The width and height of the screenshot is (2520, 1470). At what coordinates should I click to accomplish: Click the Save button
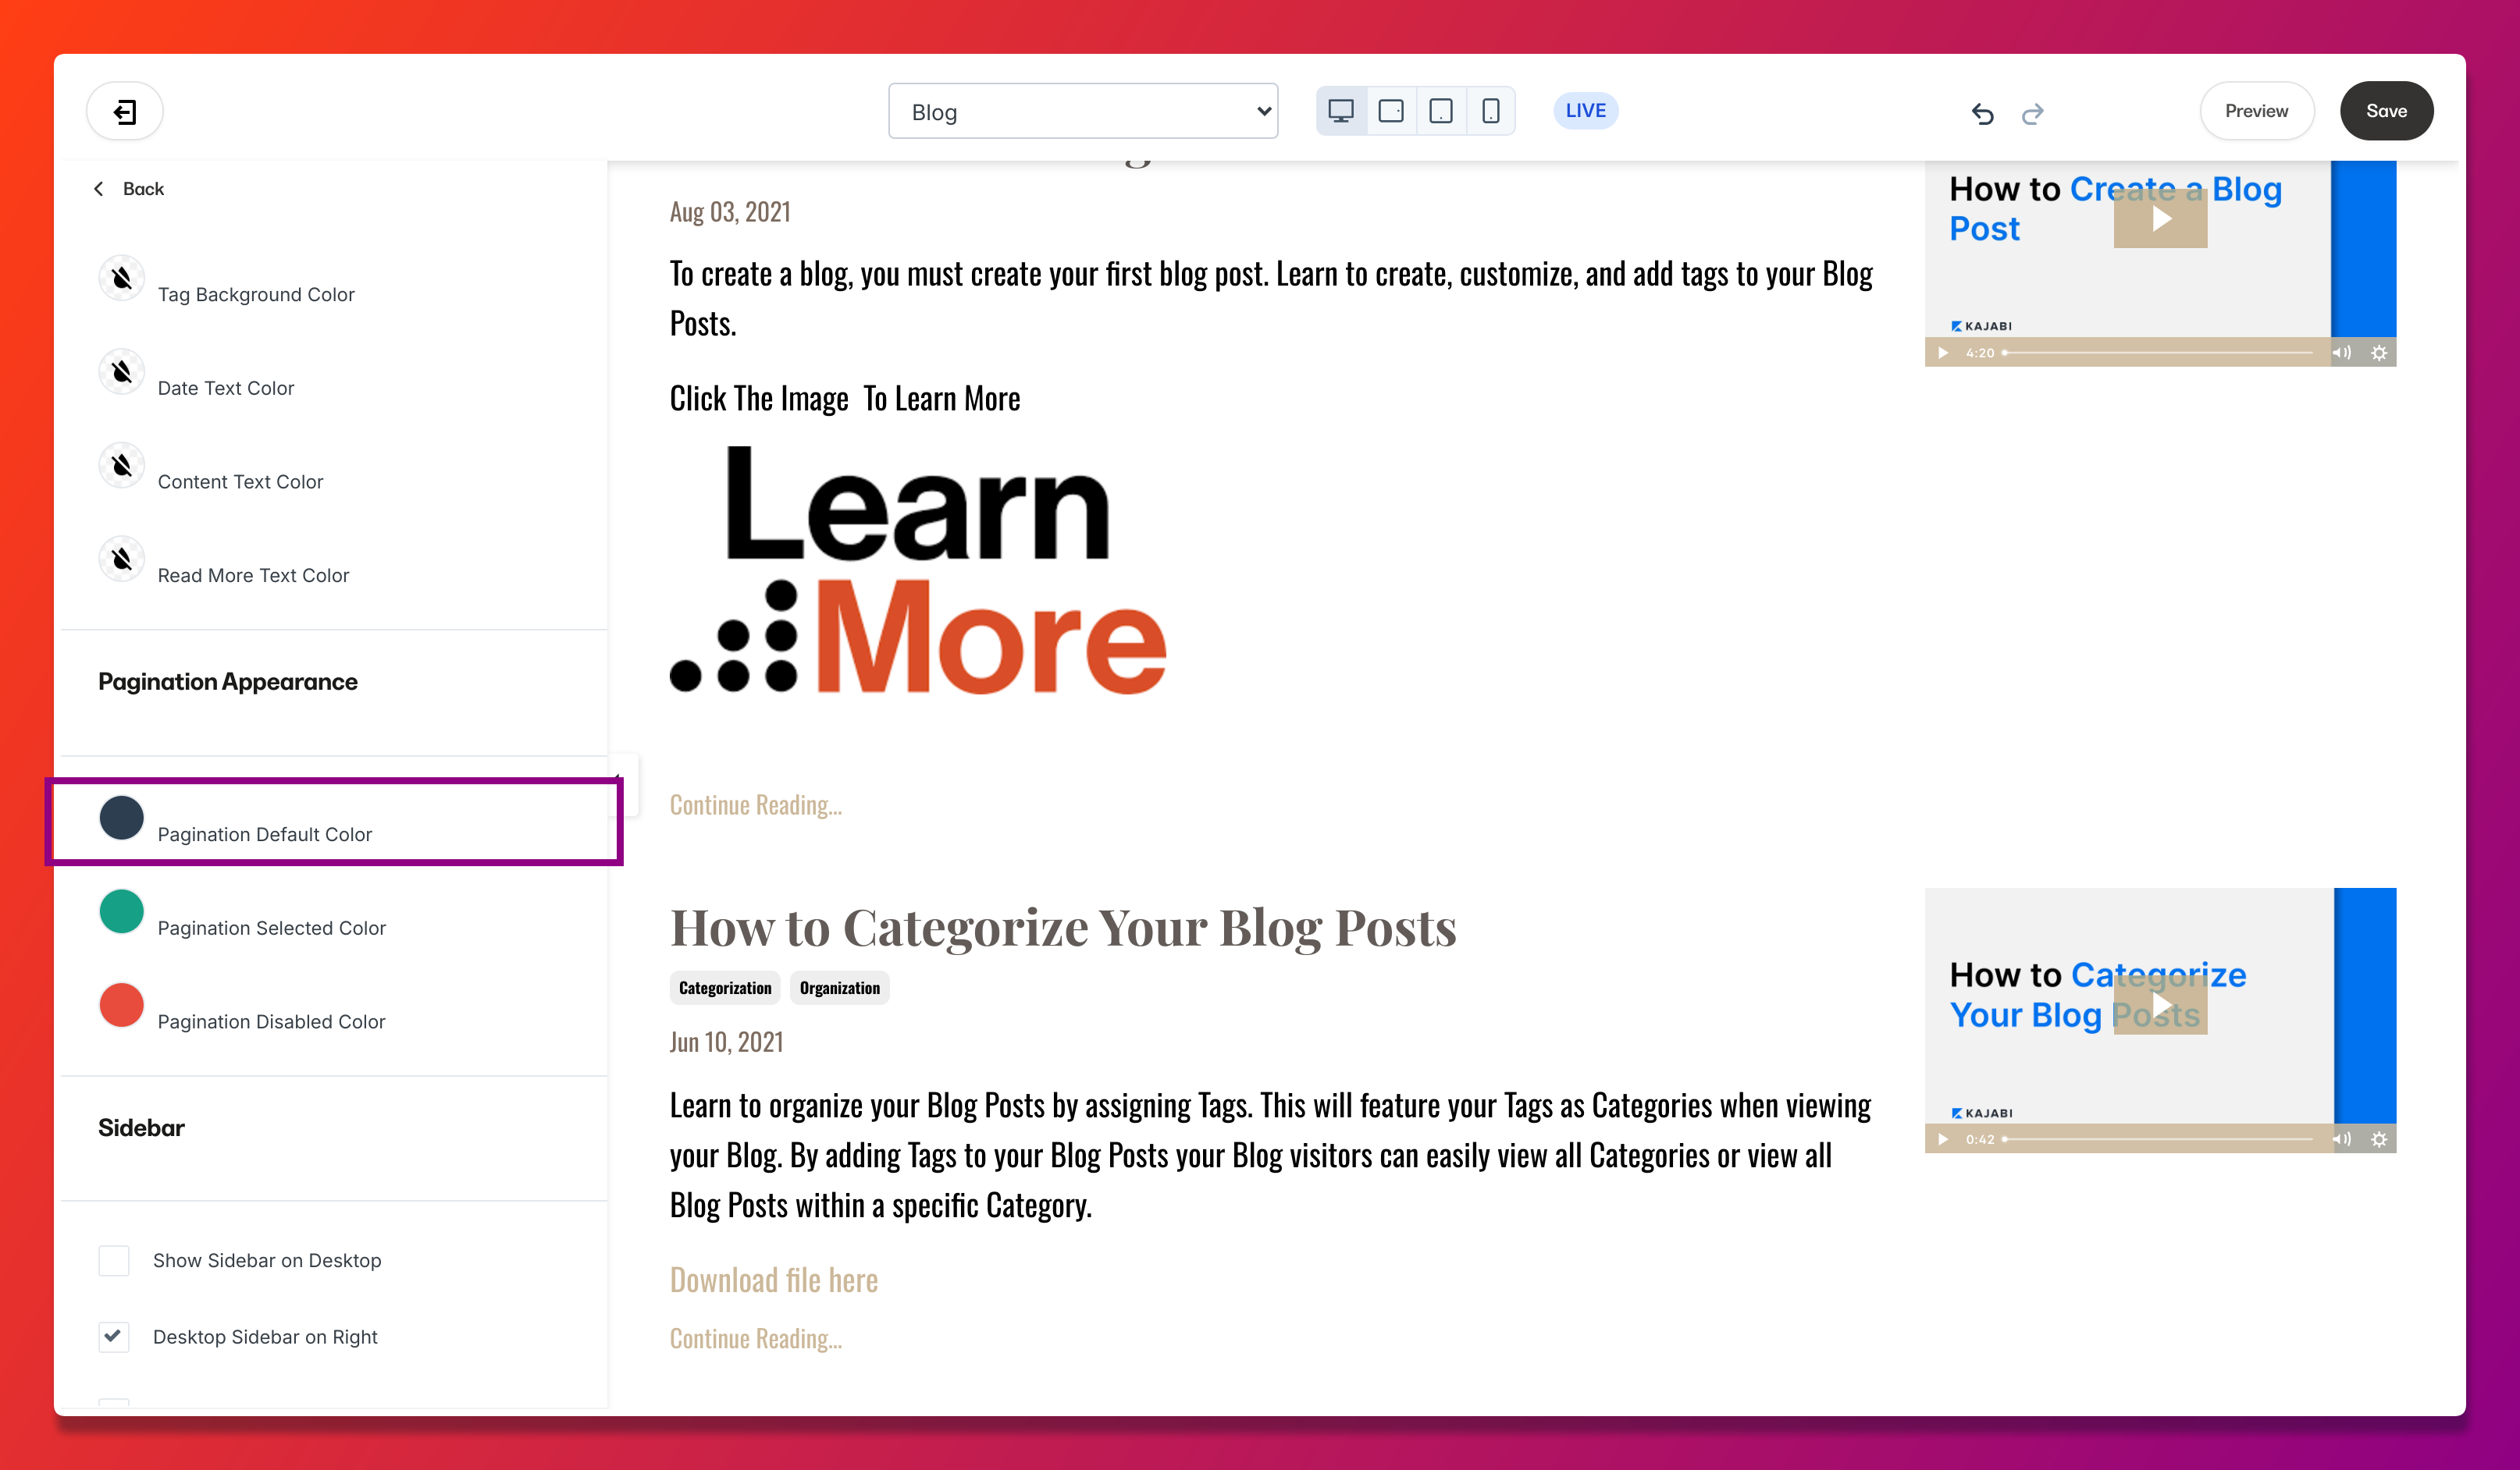(2386, 111)
